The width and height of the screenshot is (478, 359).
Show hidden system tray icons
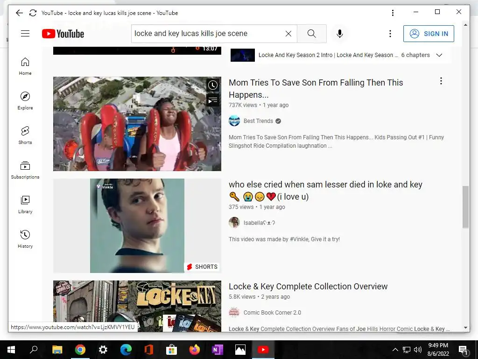[395, 350]
